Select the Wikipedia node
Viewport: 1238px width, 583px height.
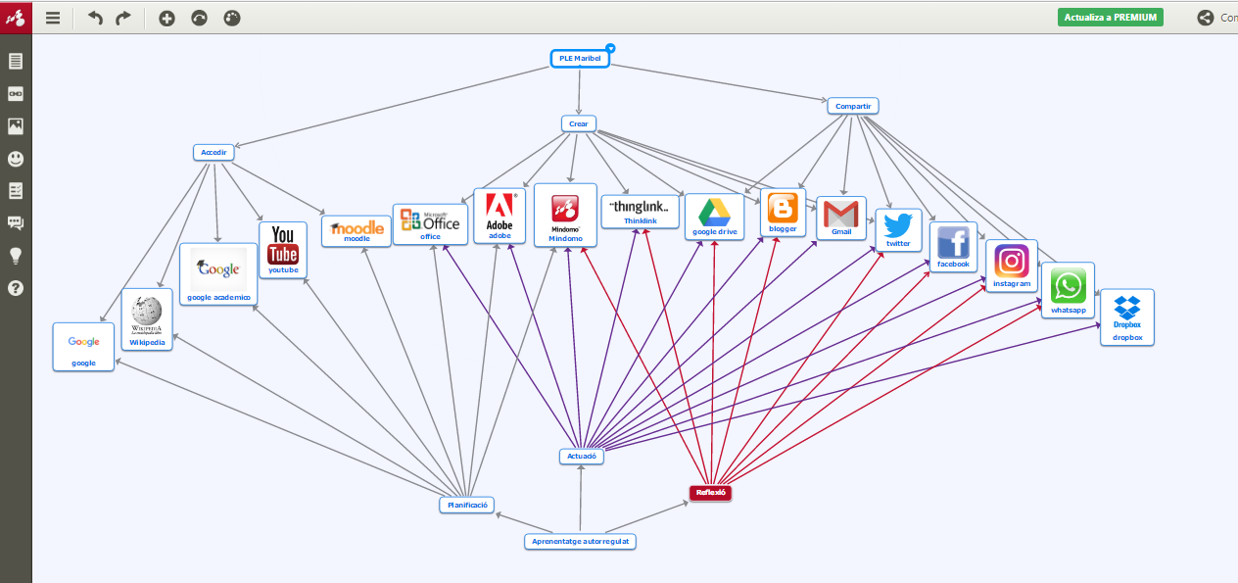147,319
